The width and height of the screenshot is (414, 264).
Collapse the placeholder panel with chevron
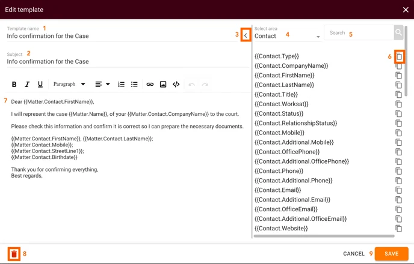[246, 35]
